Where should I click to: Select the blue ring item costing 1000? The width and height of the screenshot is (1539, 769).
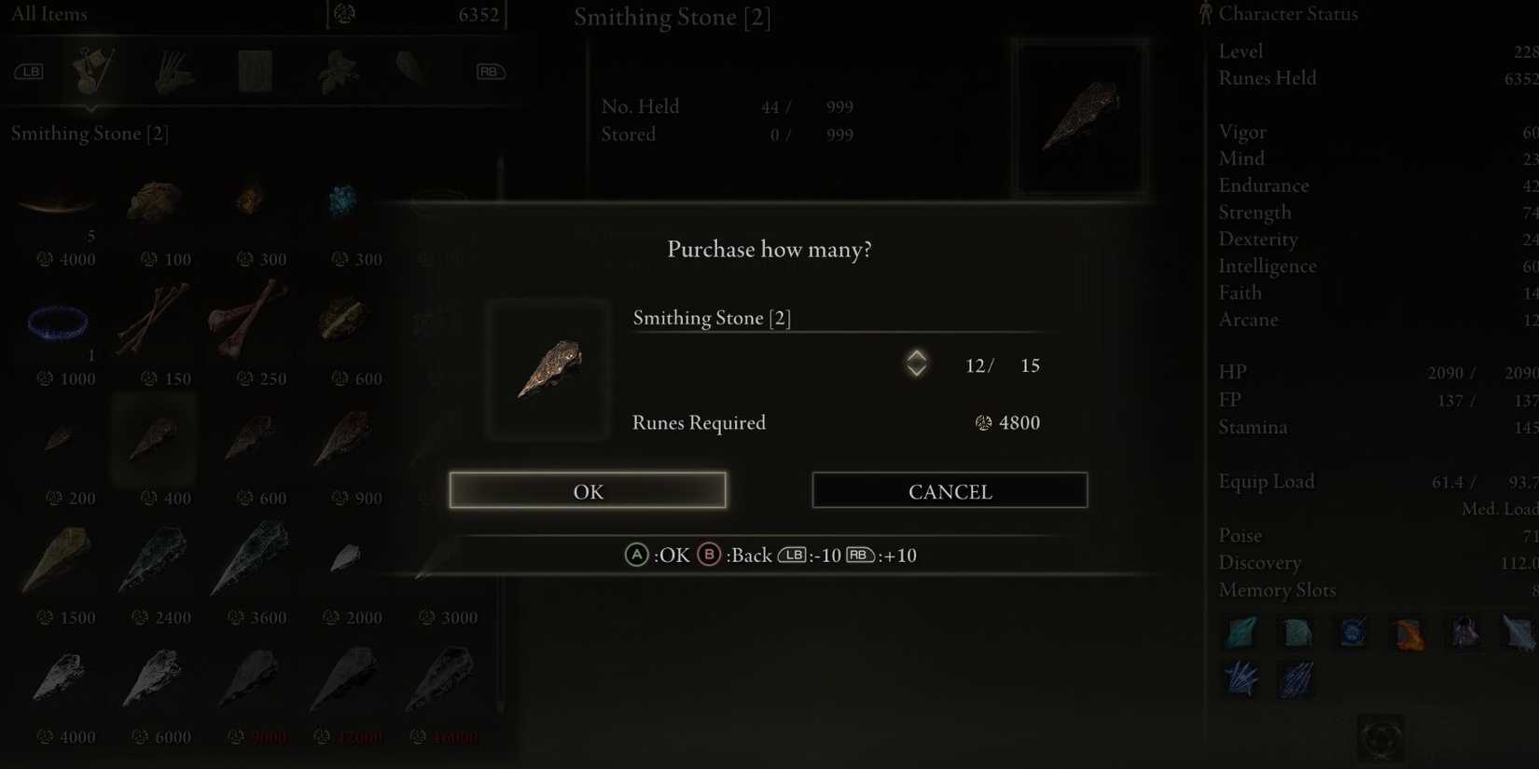(x=59, y=323)
